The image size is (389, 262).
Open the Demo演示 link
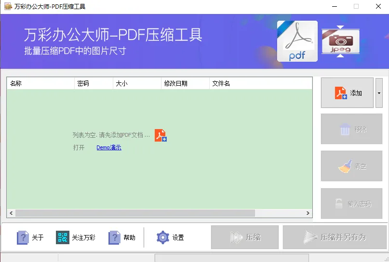tap(109, 147)
